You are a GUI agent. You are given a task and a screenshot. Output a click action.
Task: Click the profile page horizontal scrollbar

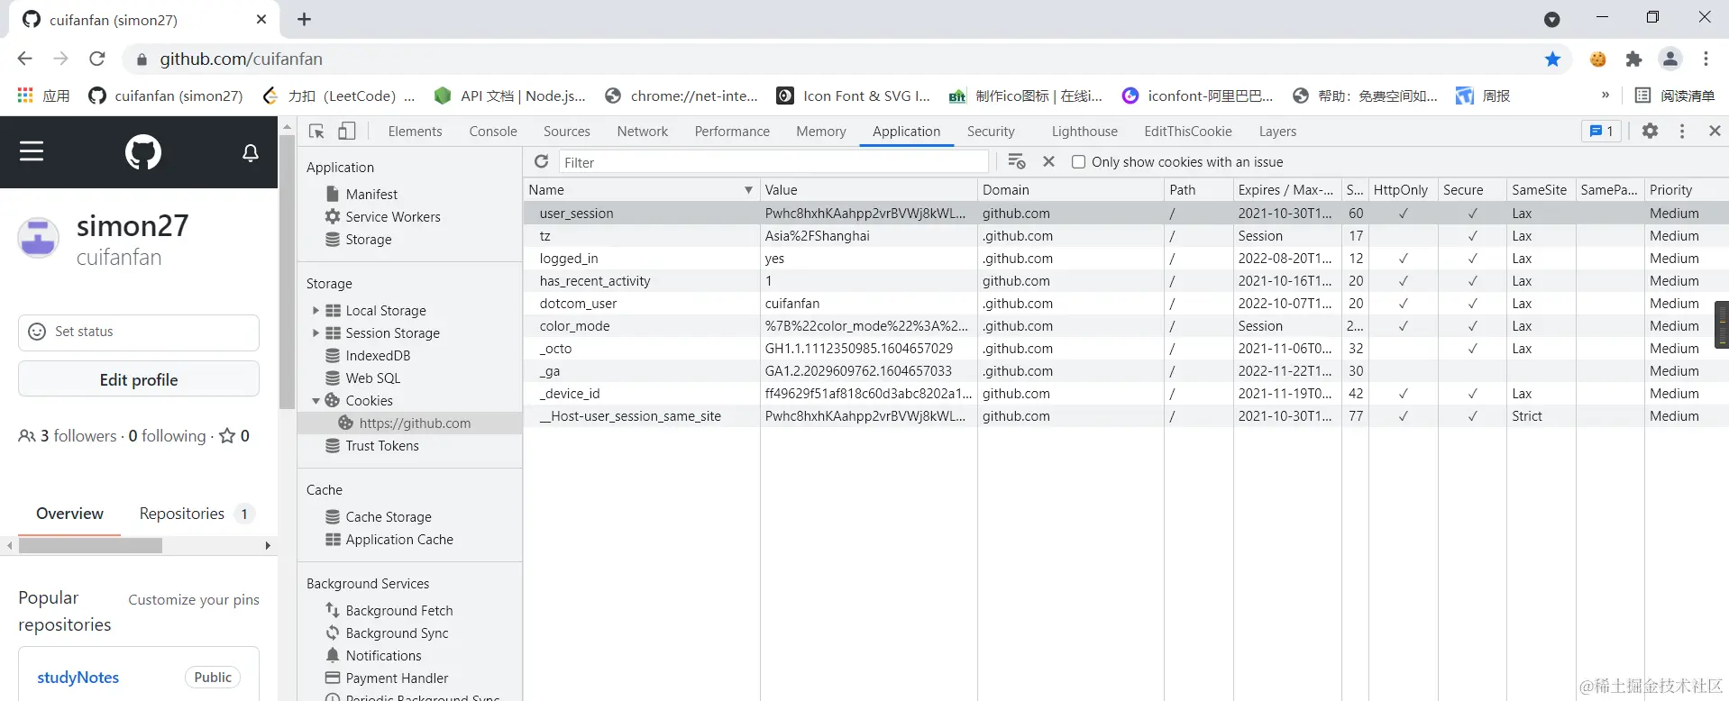pos(90,545)
